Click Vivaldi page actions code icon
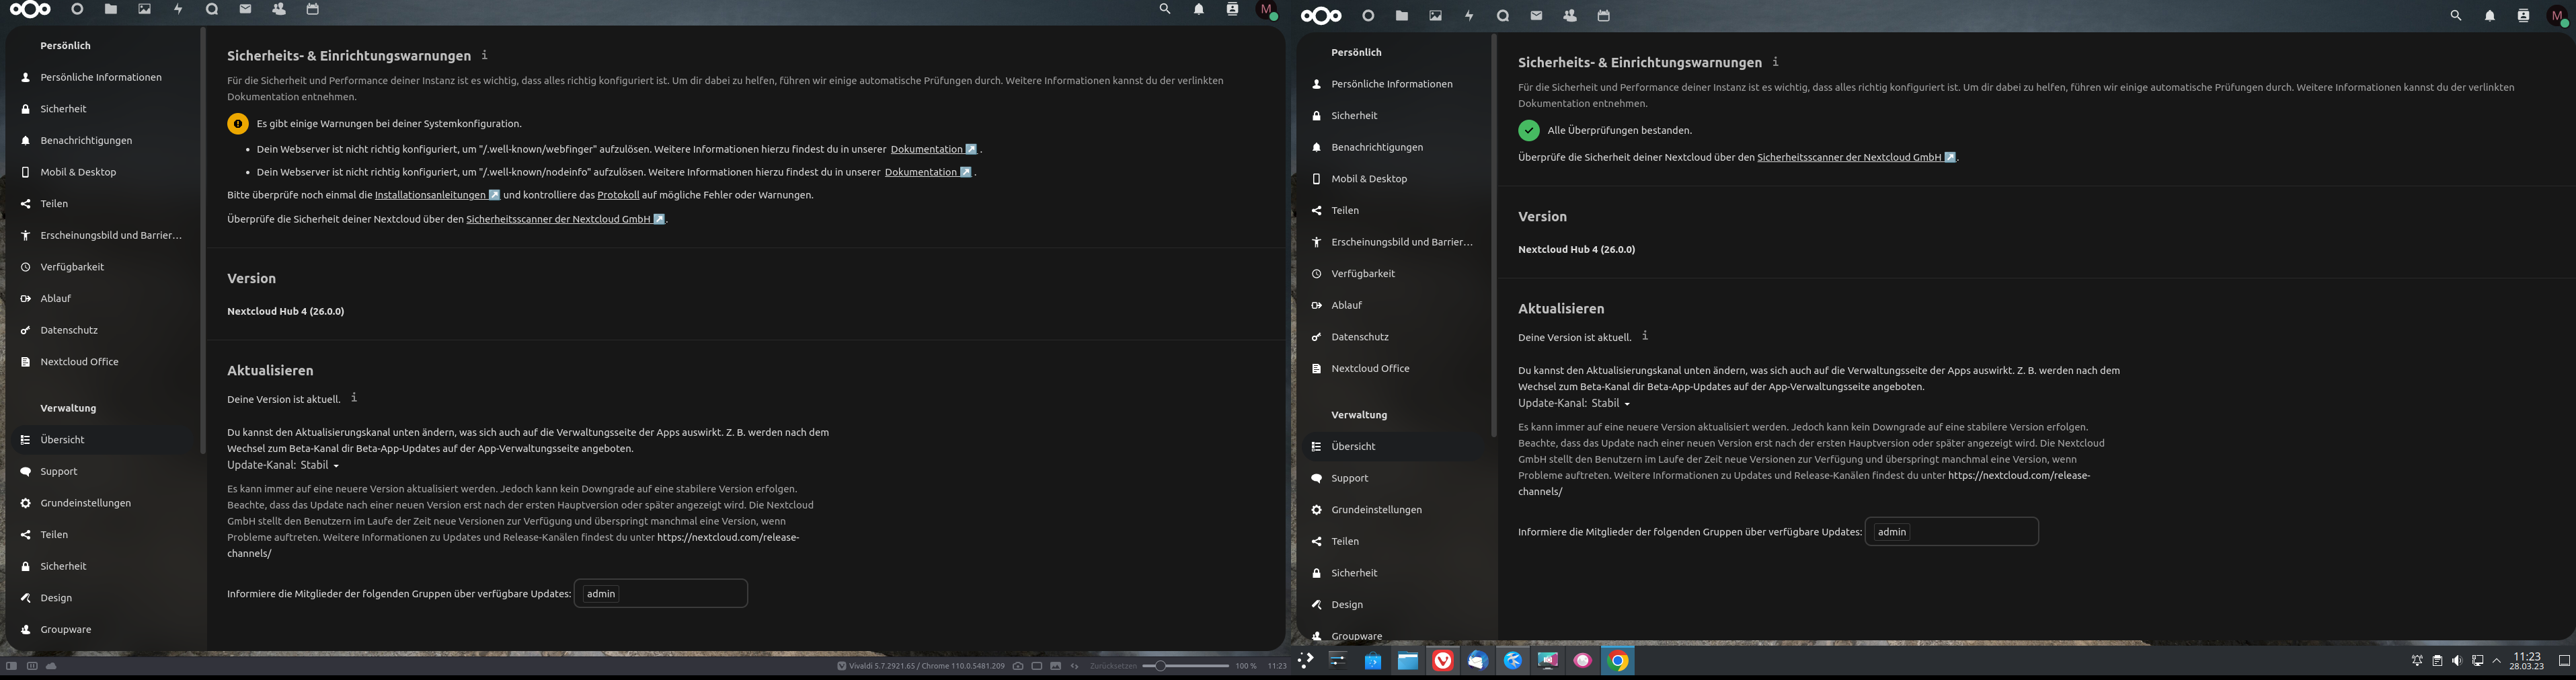The image size is (2576, 680). [x=1075, y=666]
